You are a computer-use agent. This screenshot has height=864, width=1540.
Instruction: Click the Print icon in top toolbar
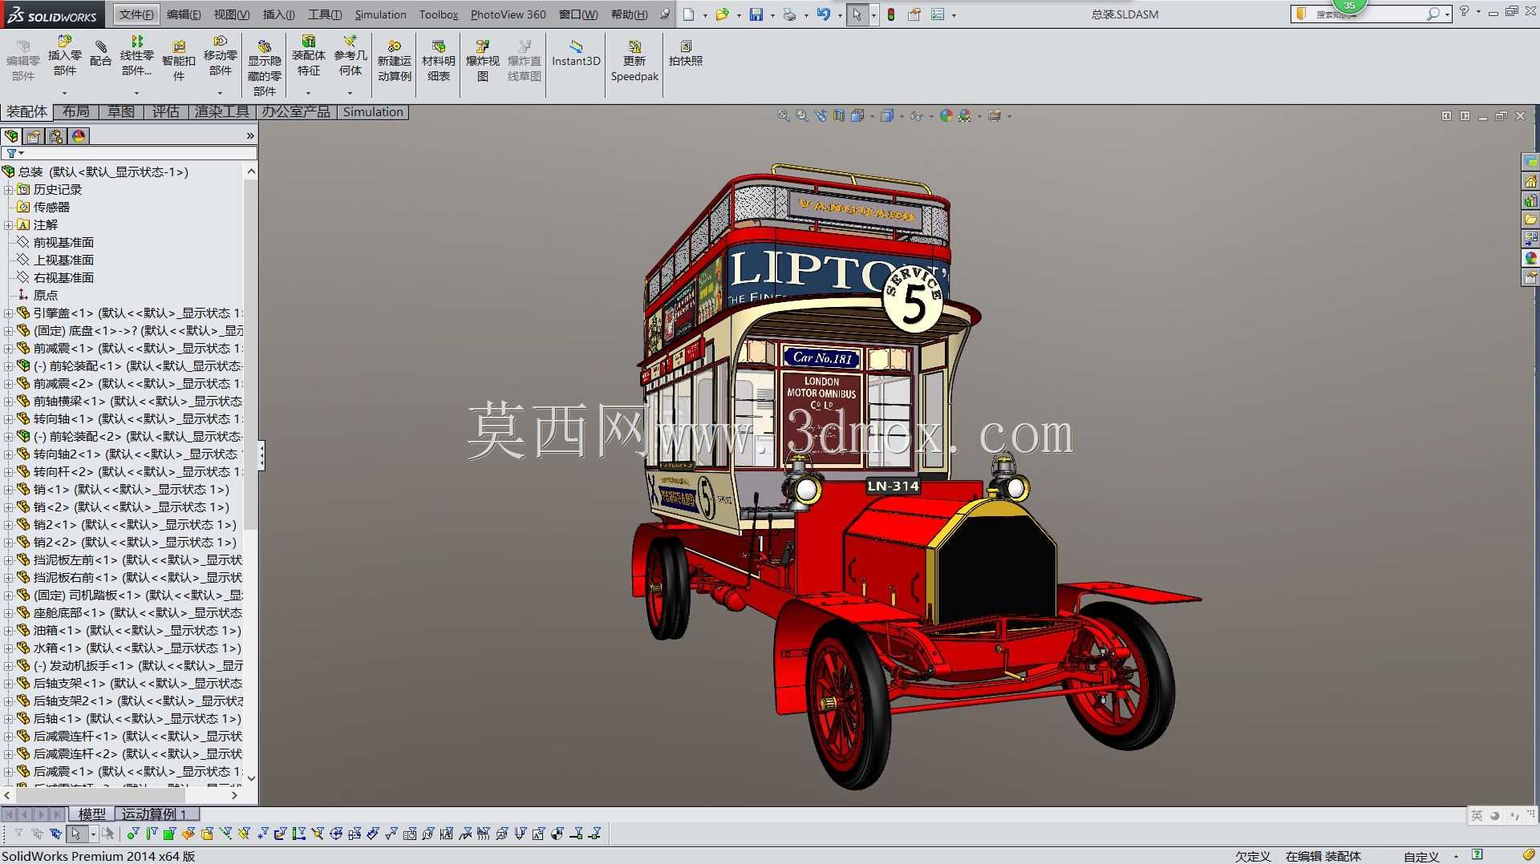(789, 14)
